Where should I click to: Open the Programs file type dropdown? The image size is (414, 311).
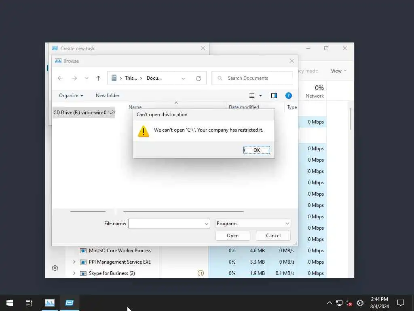point(253,224)
